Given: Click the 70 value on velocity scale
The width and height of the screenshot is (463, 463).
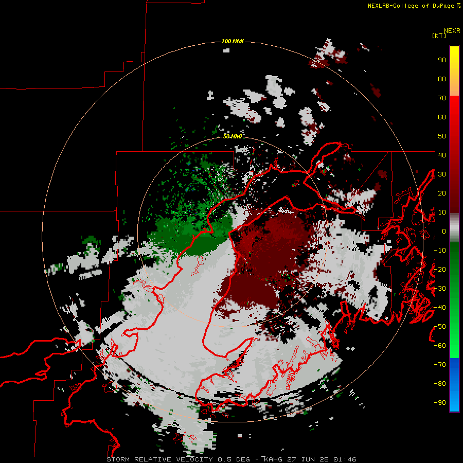Looking at the screenshot, I should [442, 98].
